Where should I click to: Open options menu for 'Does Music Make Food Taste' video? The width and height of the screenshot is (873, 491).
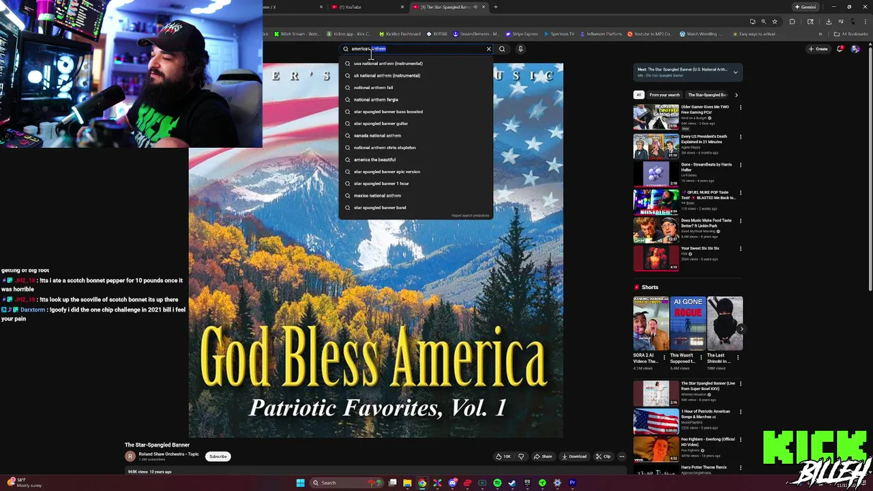(x=740, y=221)
